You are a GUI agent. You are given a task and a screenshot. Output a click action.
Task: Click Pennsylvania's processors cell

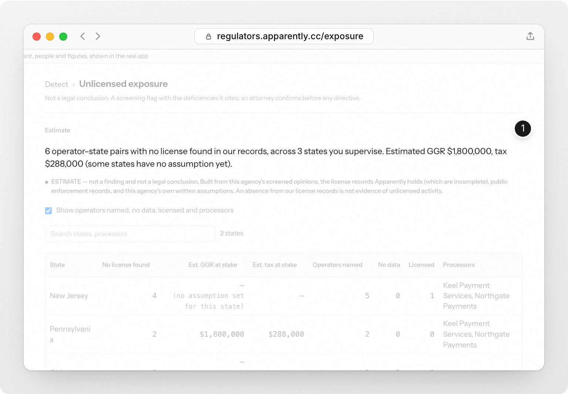coord(476,334)
